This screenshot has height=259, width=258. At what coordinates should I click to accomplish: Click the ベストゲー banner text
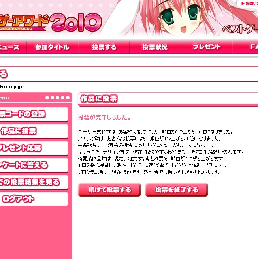240,29
